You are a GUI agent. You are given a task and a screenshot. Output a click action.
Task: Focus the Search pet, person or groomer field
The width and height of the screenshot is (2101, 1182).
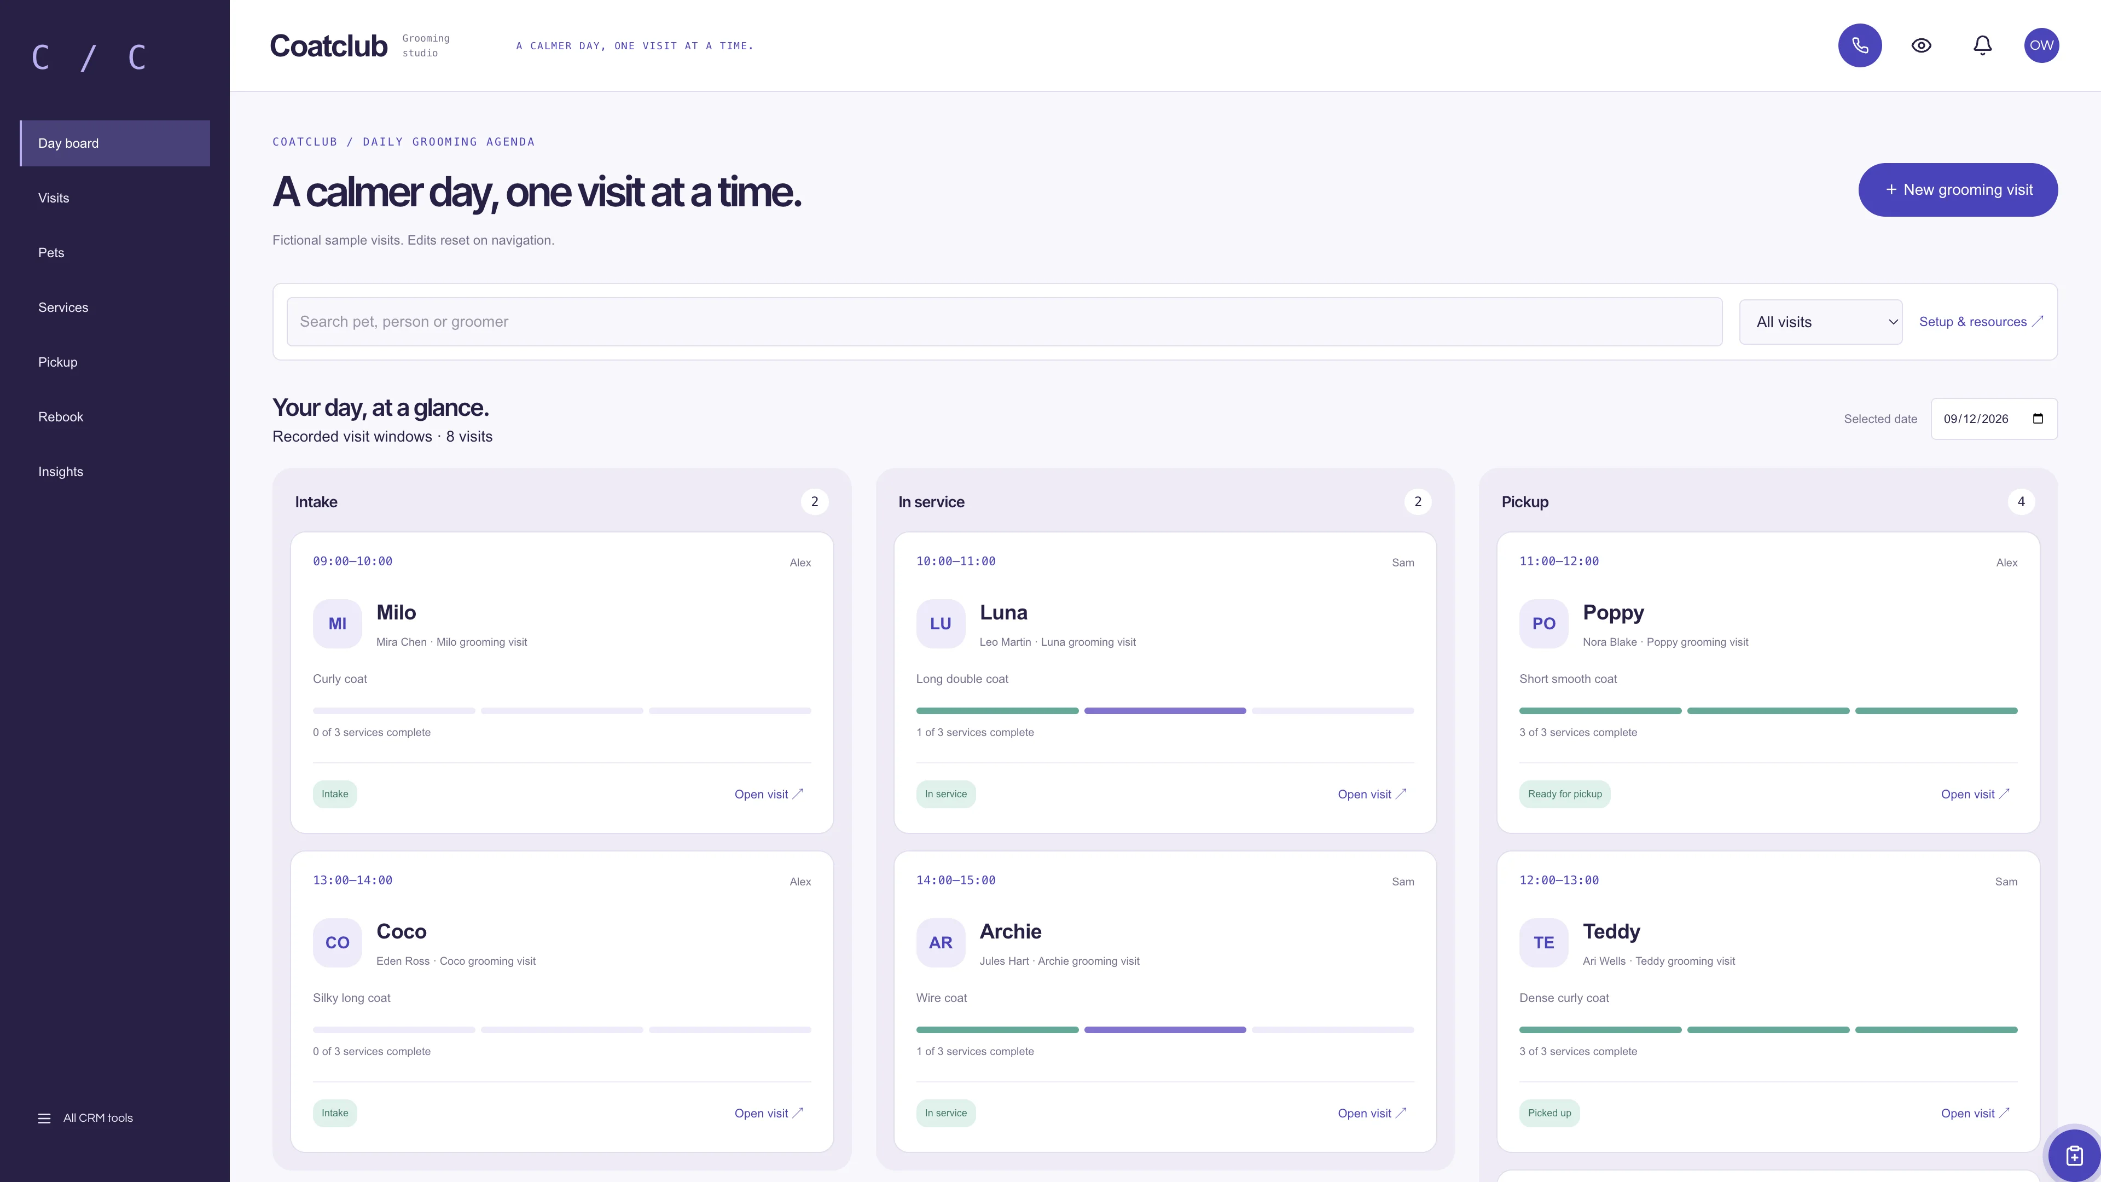click(1004, 322)
